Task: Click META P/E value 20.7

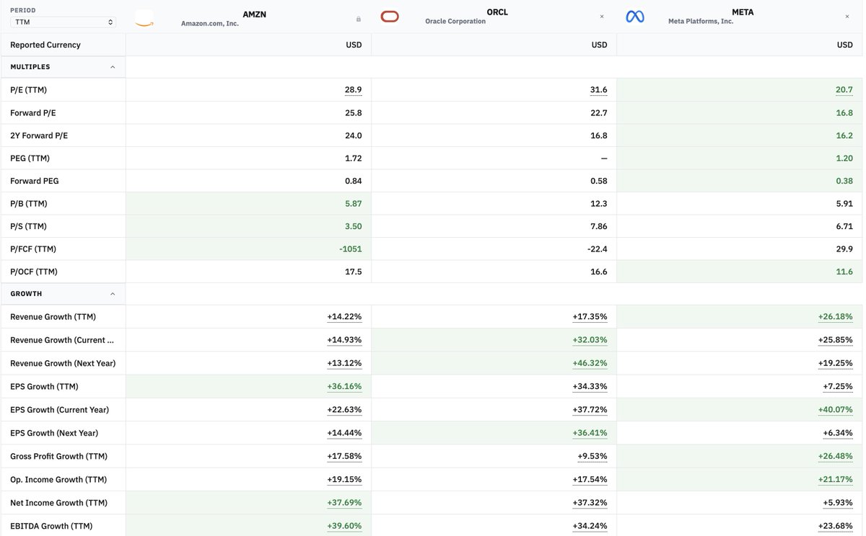Action: click(844, 90)
